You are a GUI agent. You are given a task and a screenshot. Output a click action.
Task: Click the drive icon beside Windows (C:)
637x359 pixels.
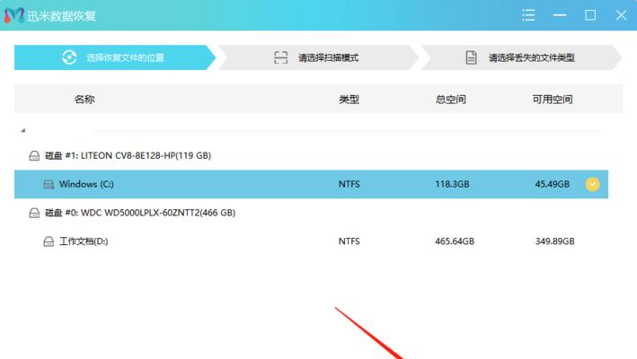pos(49,185)
